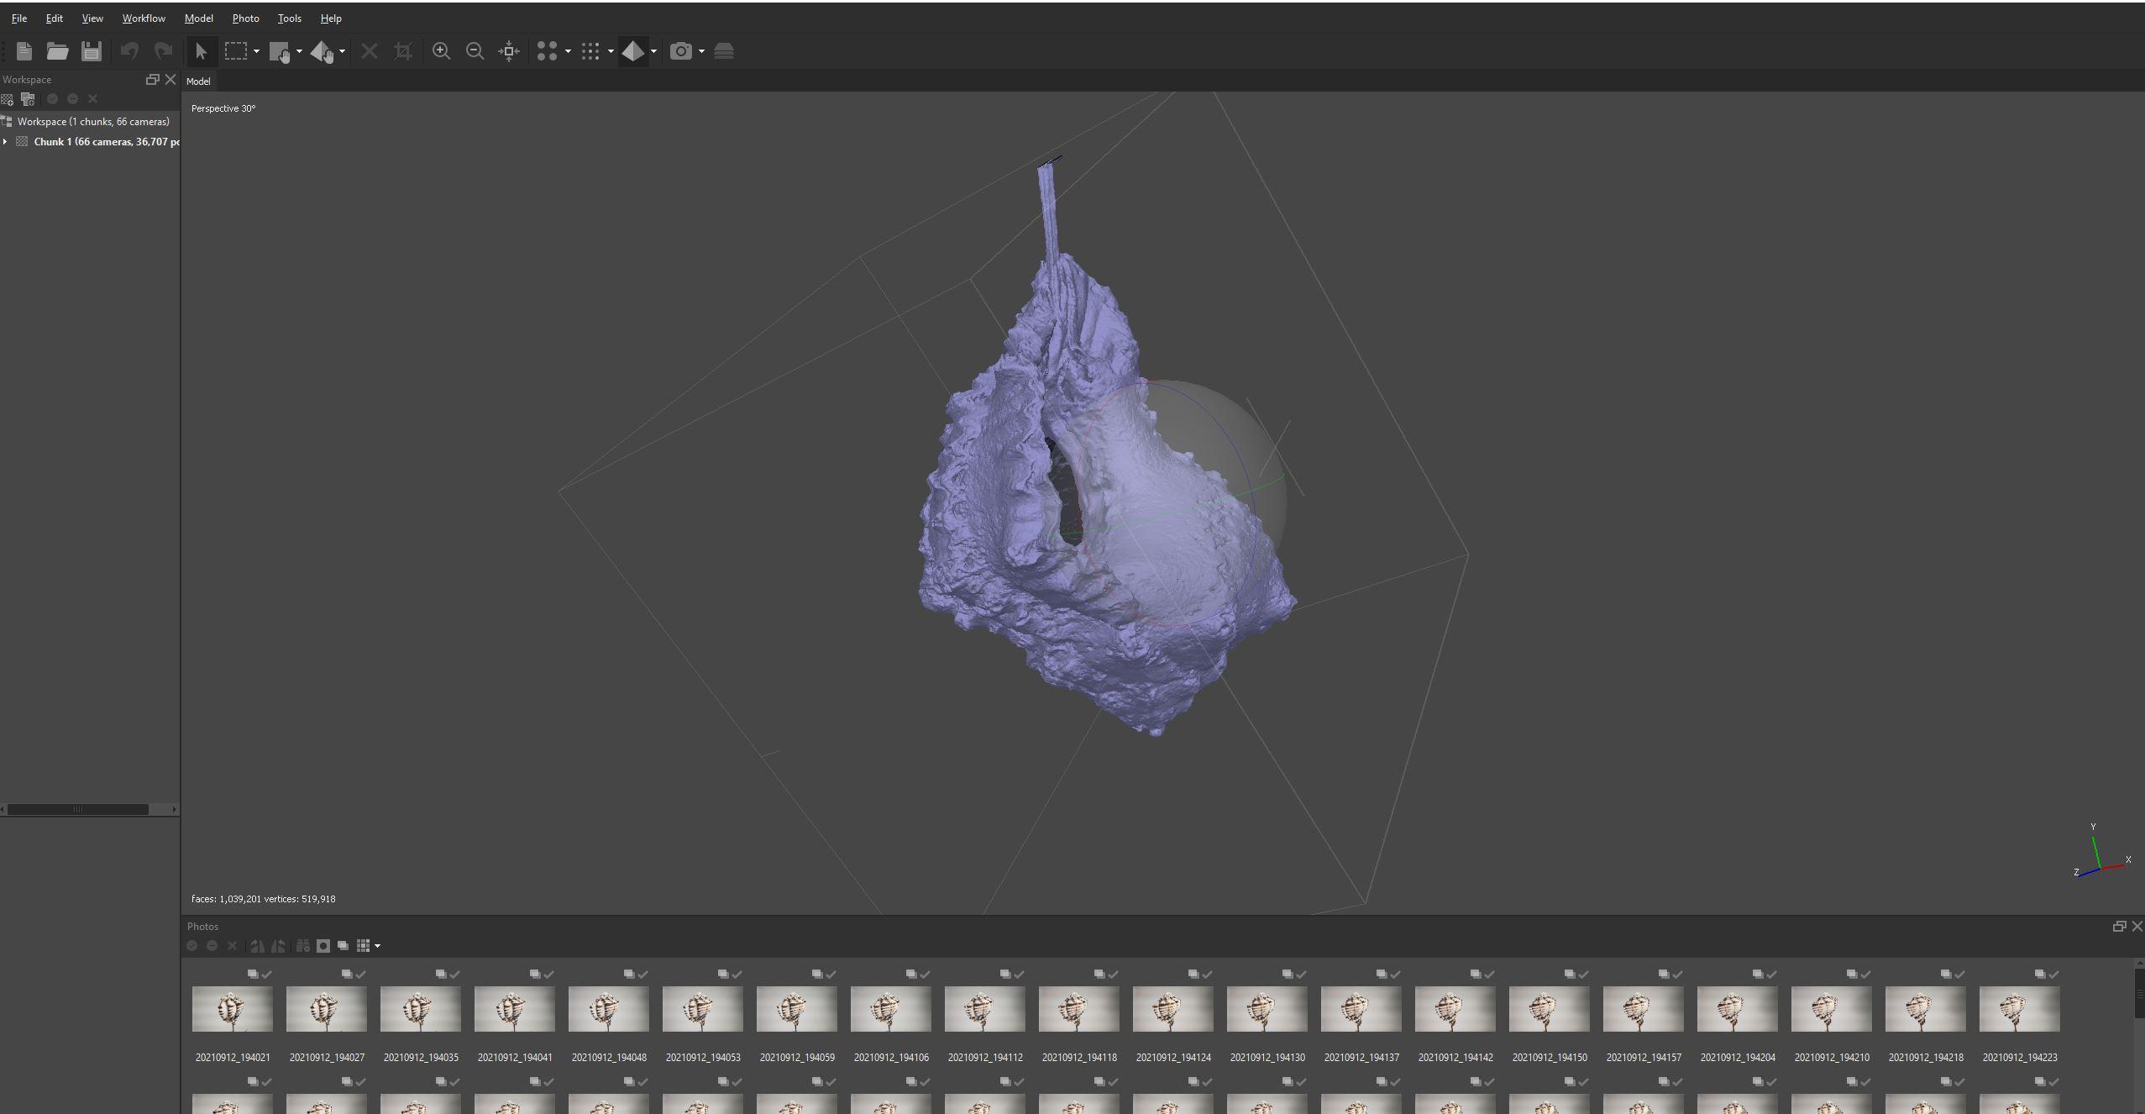Open the selection tool dropdown arrow
Screen dimensions: 2145x1114
pos(256,51)
